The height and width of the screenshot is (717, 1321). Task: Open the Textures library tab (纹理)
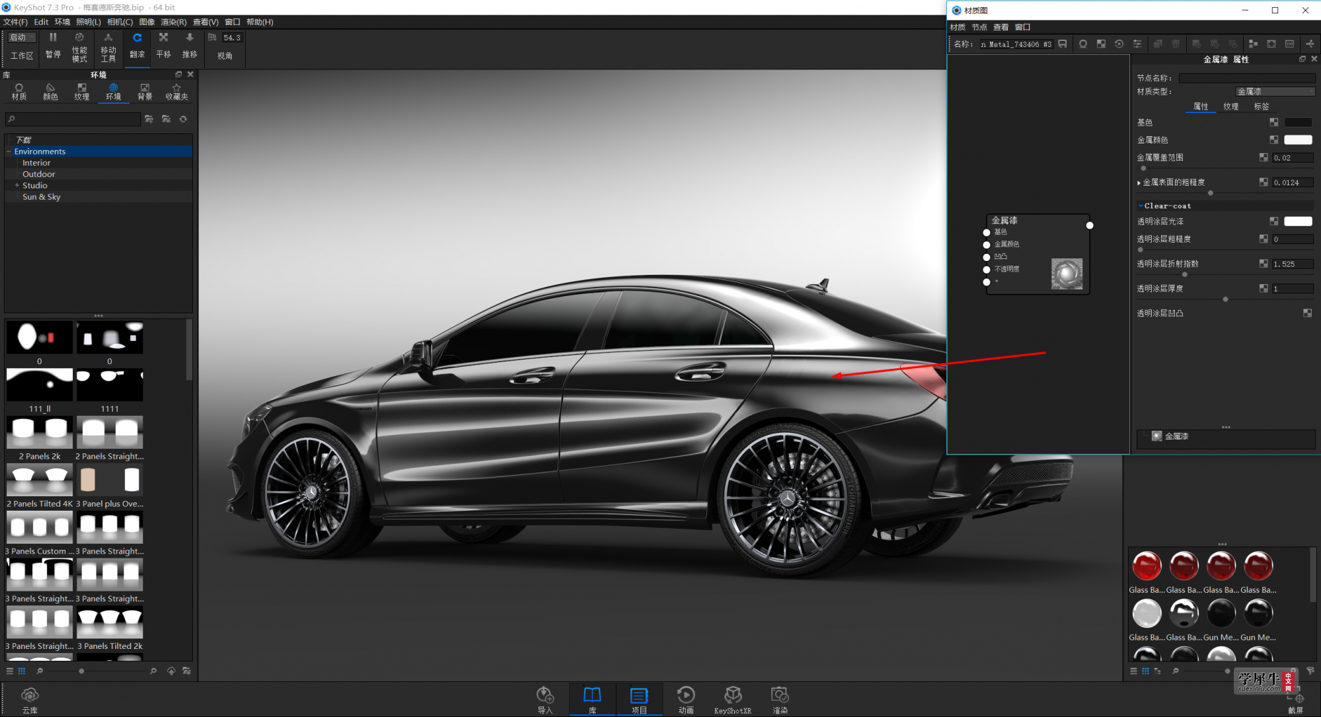pyautogui.click(x=82, y=92)
